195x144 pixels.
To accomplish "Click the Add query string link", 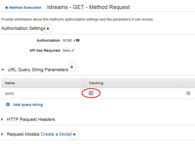I will coord(28,105).
